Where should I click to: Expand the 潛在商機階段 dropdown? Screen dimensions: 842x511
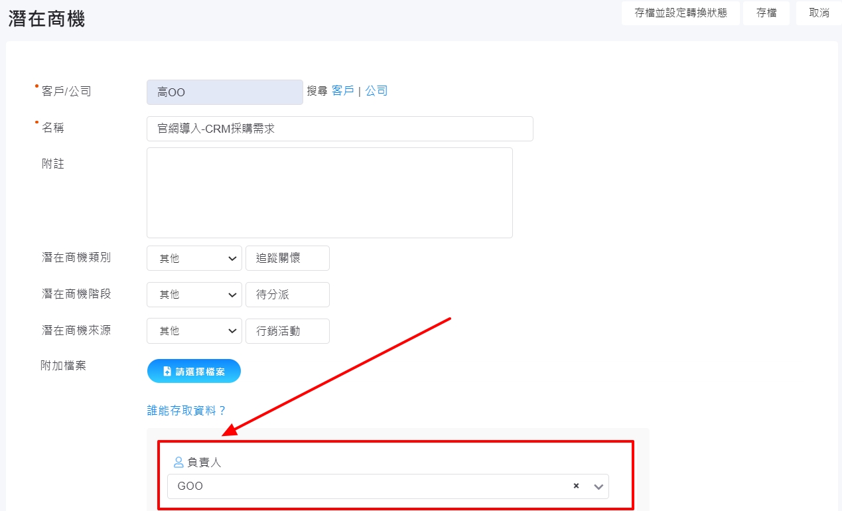click(194, 295)
